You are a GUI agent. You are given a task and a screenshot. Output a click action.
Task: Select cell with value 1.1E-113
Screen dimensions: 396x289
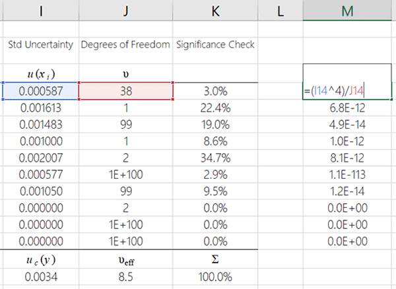(347, 174)
